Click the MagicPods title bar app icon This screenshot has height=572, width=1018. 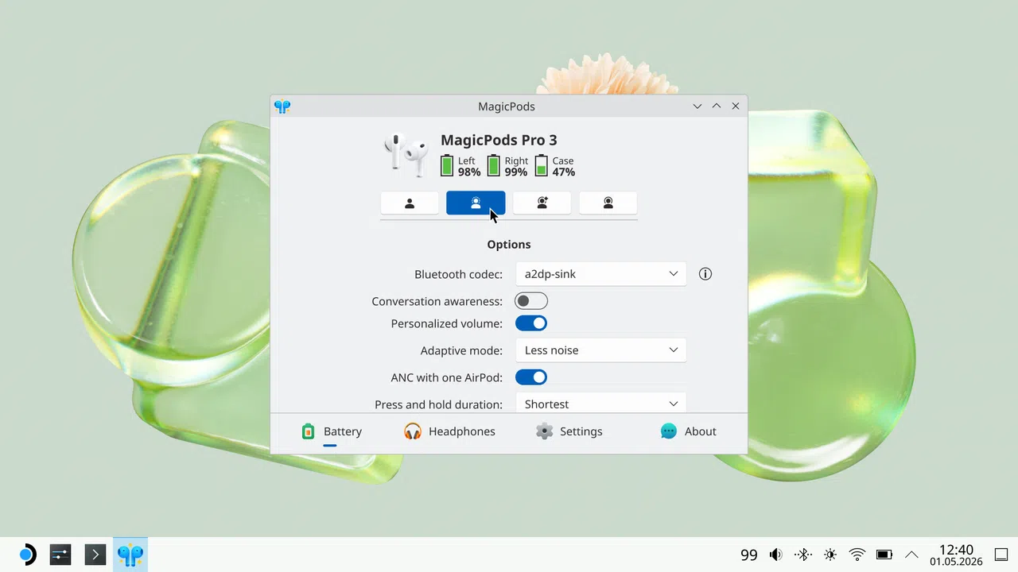click(282, 106)
